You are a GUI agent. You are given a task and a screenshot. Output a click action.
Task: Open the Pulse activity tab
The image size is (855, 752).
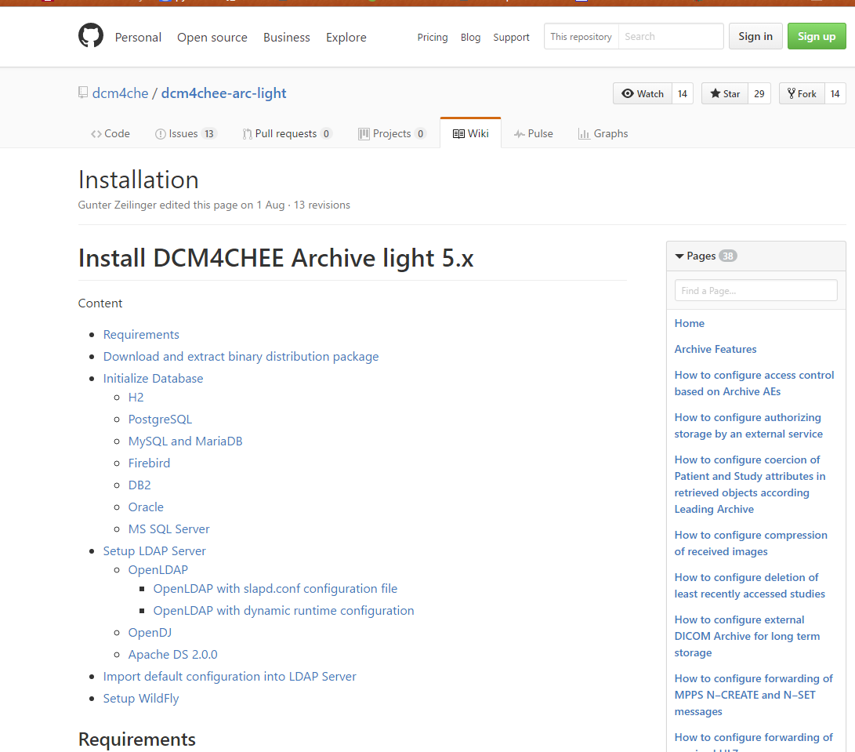pos(533,134)
